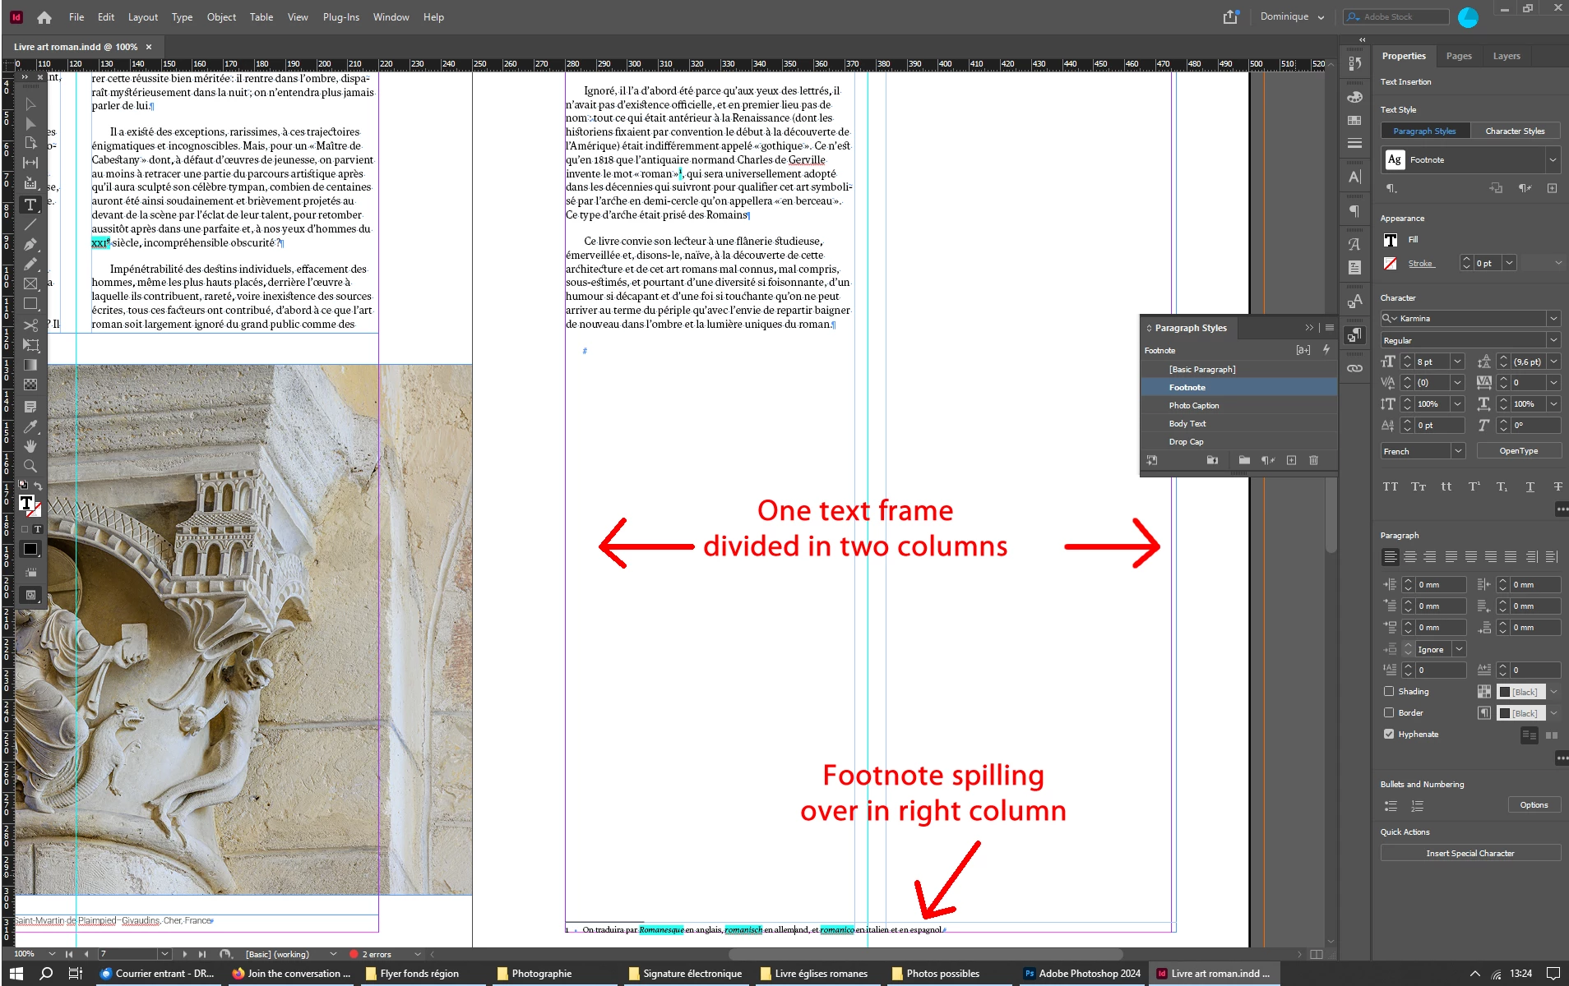Viewport: 1569px width, 986px height.
Task: Open the Character panel dock icon
Action: click(x=1354, y=177)
